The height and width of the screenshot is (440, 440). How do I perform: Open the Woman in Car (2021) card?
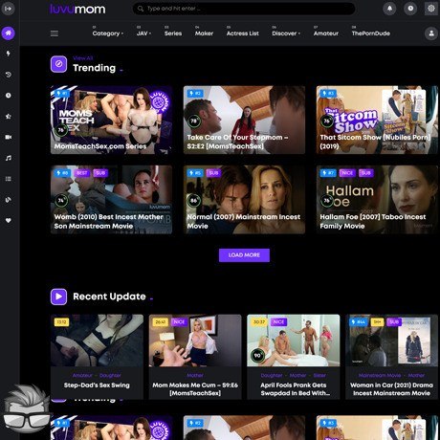point(391,357)
